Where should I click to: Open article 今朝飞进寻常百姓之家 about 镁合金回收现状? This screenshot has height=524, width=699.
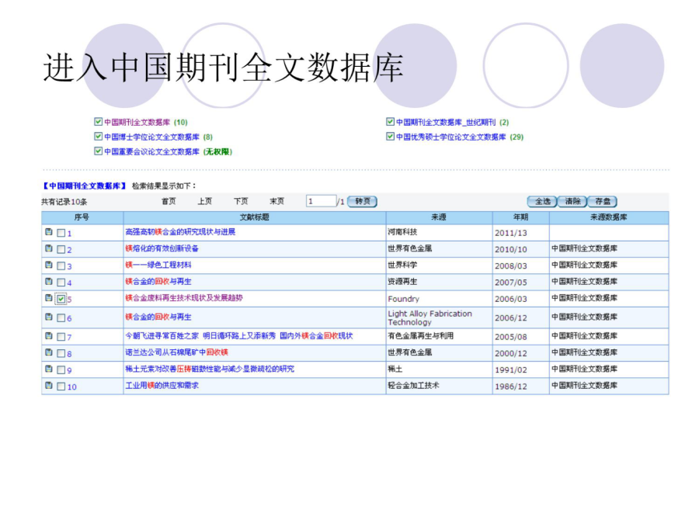(239, 335)
